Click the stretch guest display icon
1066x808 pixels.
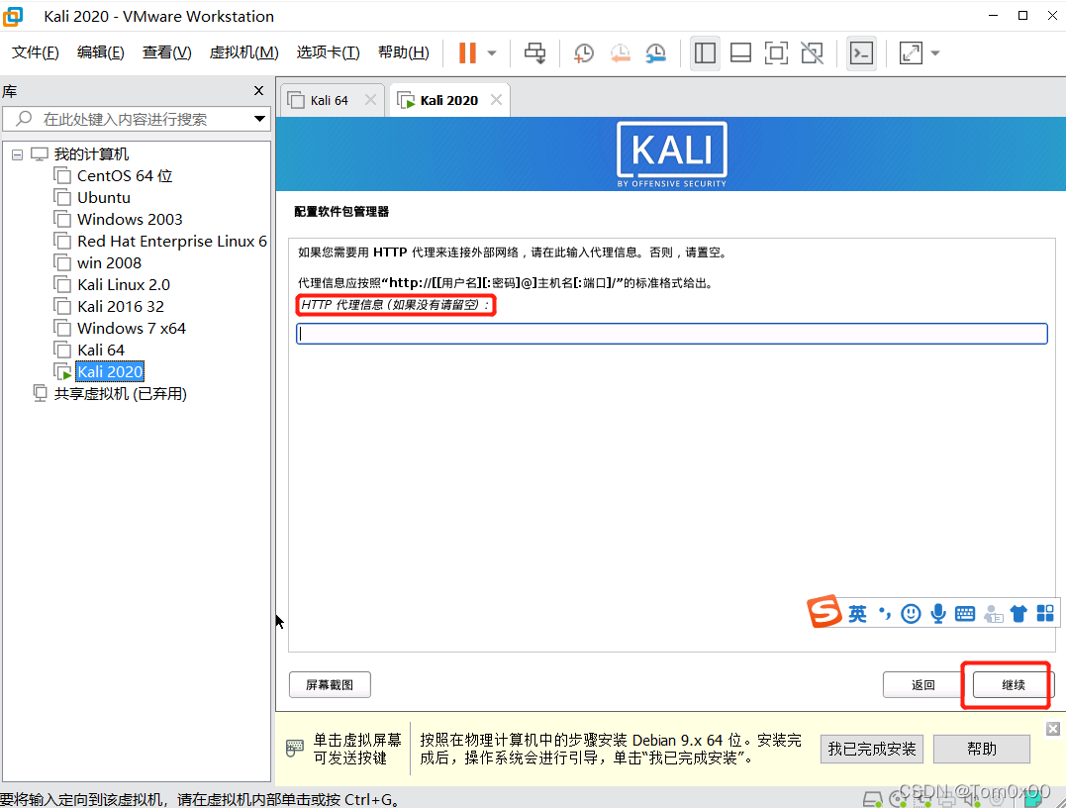coord(911,53)
